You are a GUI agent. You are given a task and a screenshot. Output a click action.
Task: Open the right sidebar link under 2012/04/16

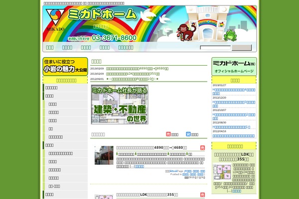click(x=234, y=136)
